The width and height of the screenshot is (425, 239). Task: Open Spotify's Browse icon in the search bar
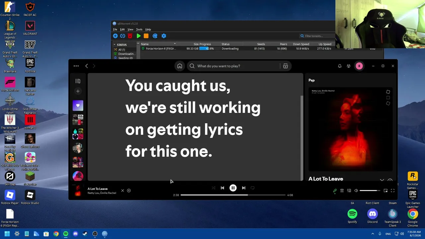point(285,66)
